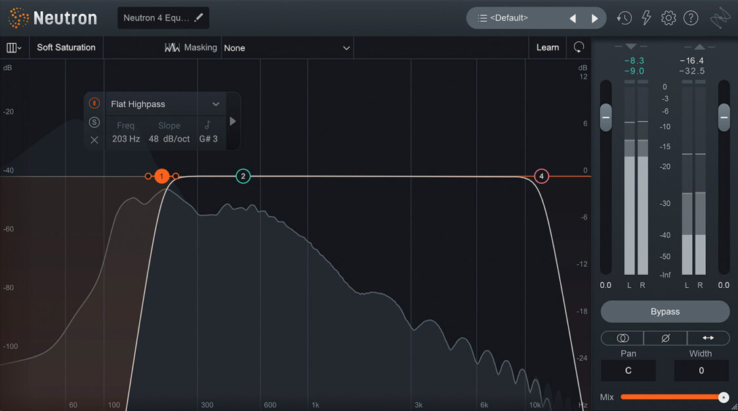
Task: Click the zero-latency lightning bolt icon
Action: (646, 18)
